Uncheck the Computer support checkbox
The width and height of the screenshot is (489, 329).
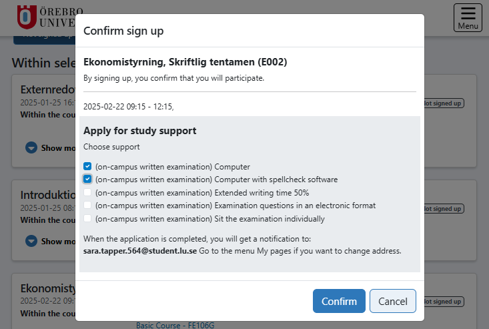coord(88,167)
